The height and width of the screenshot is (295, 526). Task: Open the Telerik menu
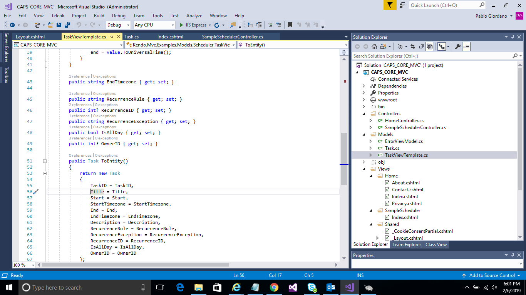point(58,16)
